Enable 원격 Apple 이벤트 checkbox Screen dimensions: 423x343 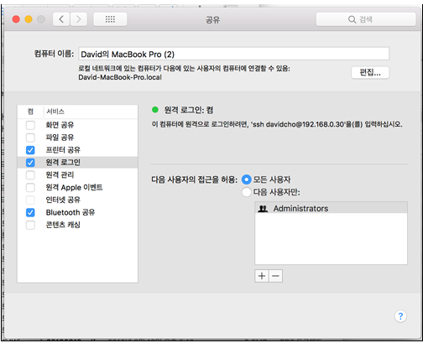[x=30, y=188]
